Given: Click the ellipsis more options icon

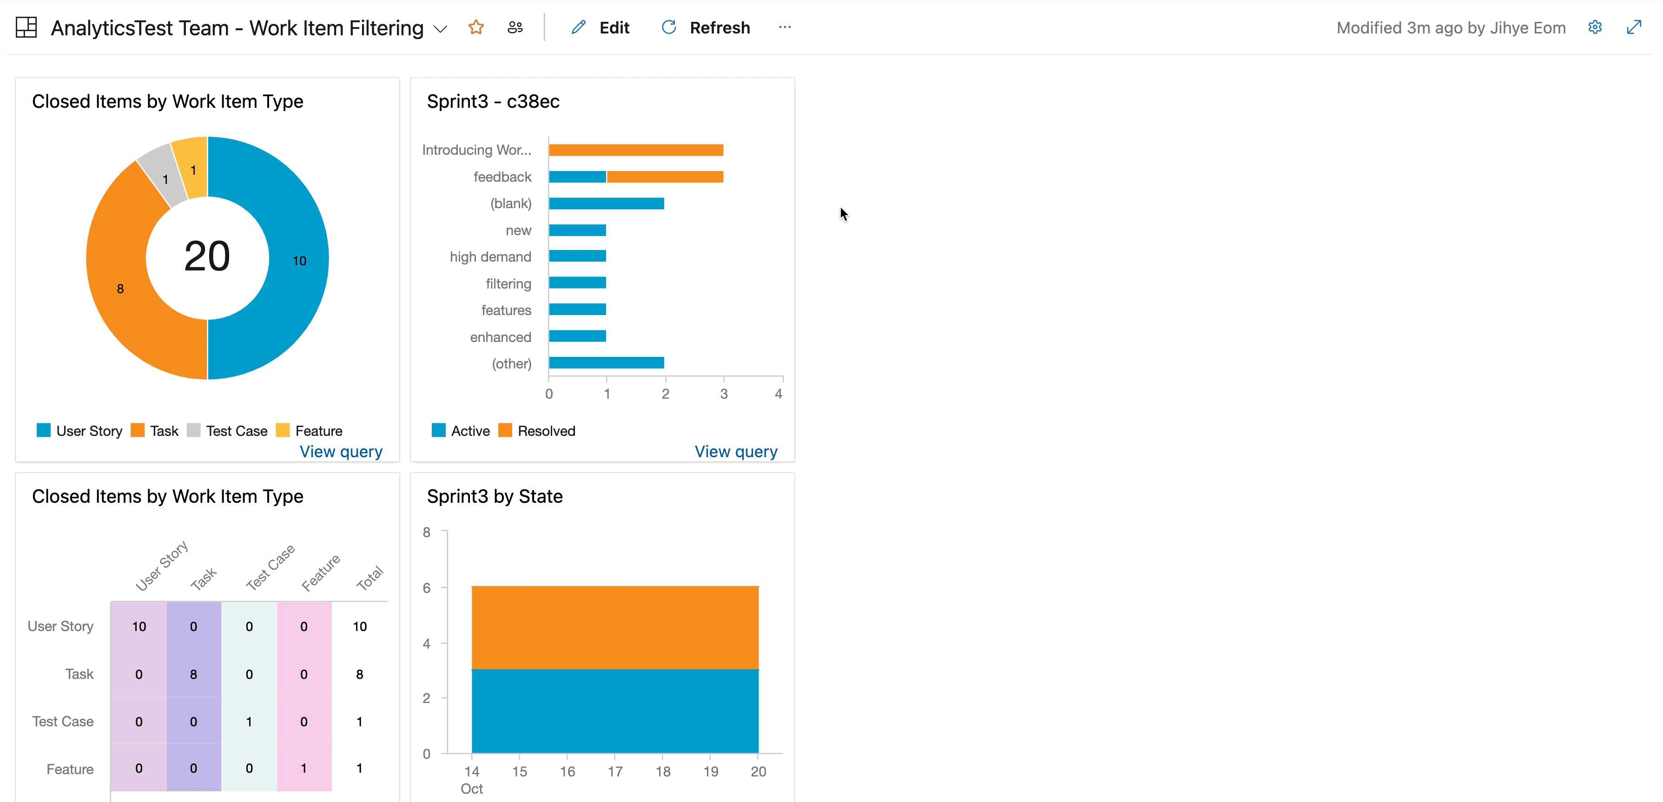Looking at the screenshot, I should point(785,26).
